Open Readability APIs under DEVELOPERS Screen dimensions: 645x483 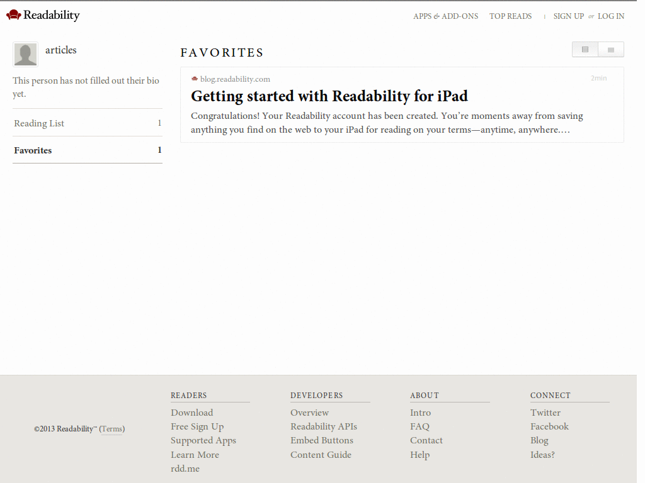coord(324,426)
